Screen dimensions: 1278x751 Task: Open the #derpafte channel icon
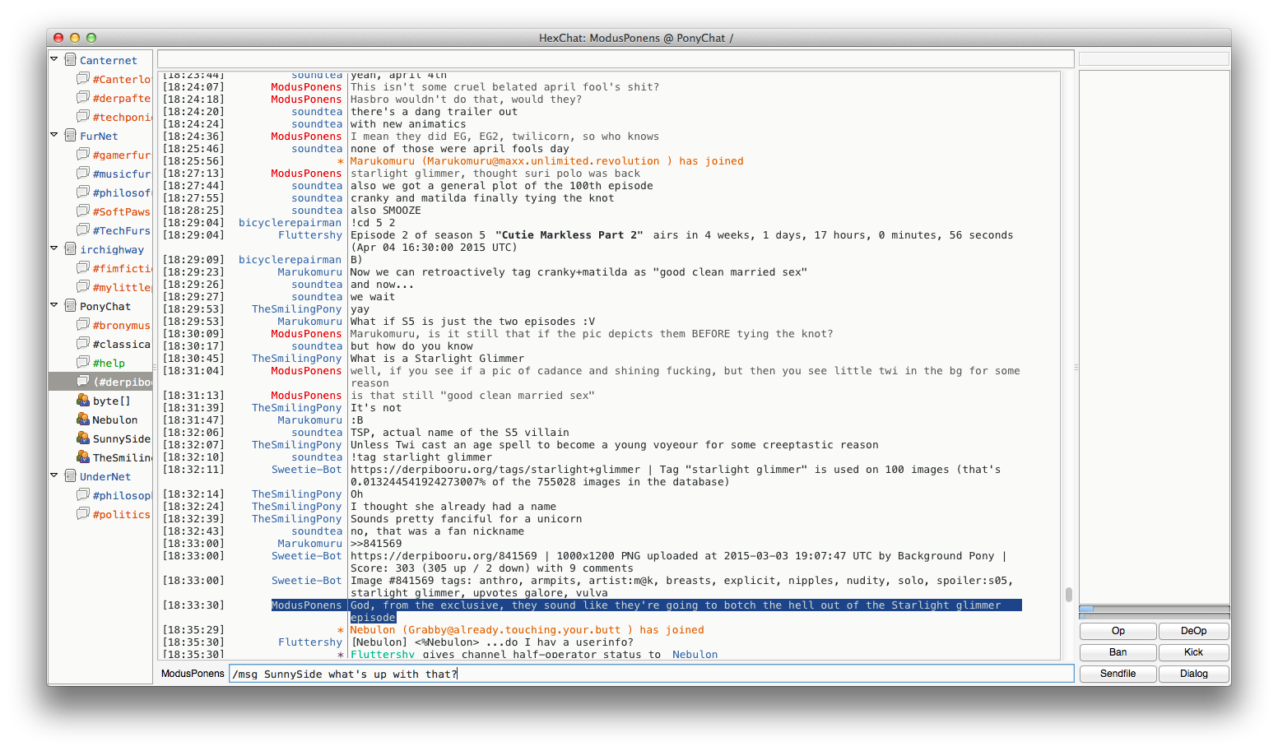click(83, 97)
